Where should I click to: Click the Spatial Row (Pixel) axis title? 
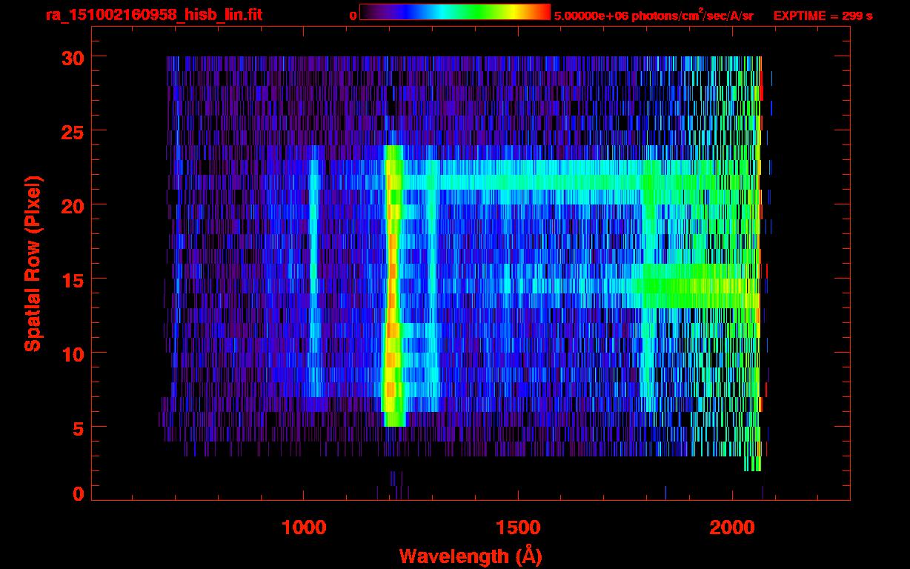33,264
